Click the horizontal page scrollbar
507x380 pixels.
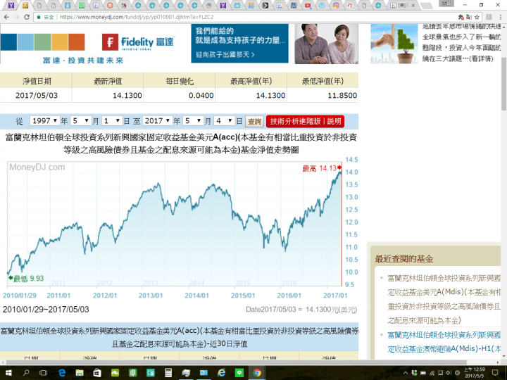(x=236, y=362)
